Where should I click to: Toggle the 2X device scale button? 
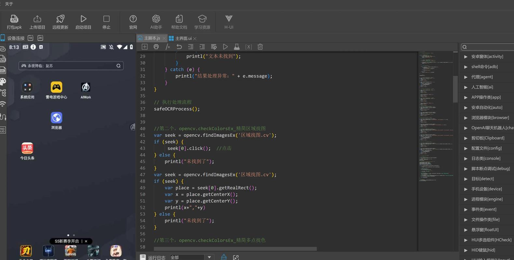40,38
